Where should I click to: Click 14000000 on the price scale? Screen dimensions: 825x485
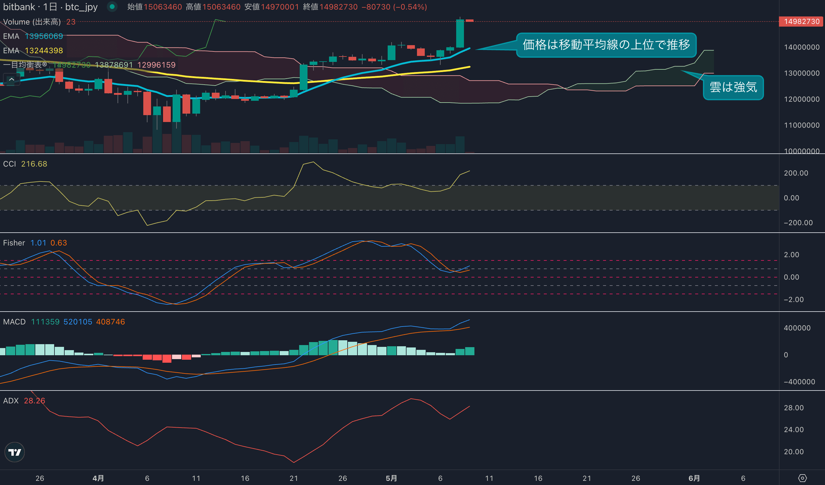(801, 47)
